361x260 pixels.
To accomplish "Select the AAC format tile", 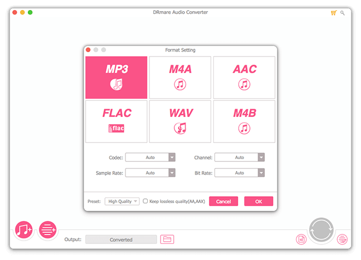I will click(244, 78).
